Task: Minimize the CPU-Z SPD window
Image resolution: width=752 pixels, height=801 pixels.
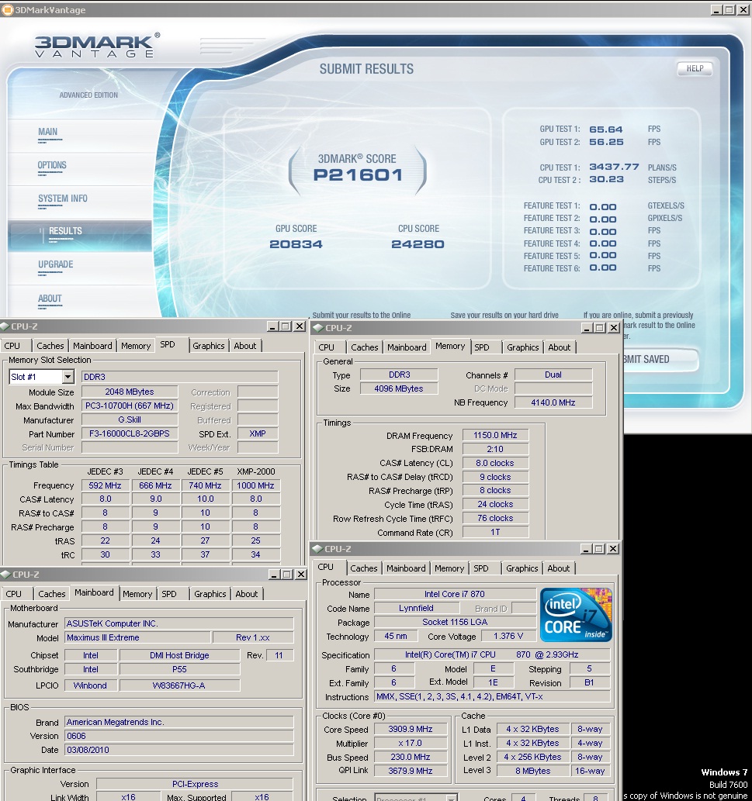Action: coord(273,326)
